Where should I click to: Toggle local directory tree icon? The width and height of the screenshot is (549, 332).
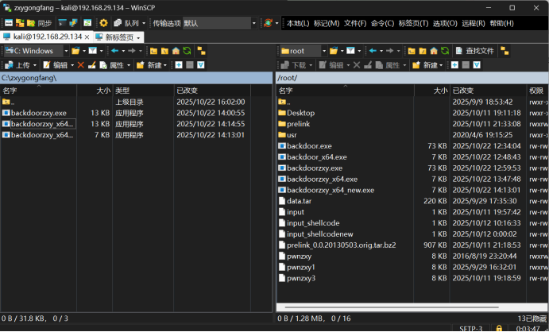click(201, 51)
